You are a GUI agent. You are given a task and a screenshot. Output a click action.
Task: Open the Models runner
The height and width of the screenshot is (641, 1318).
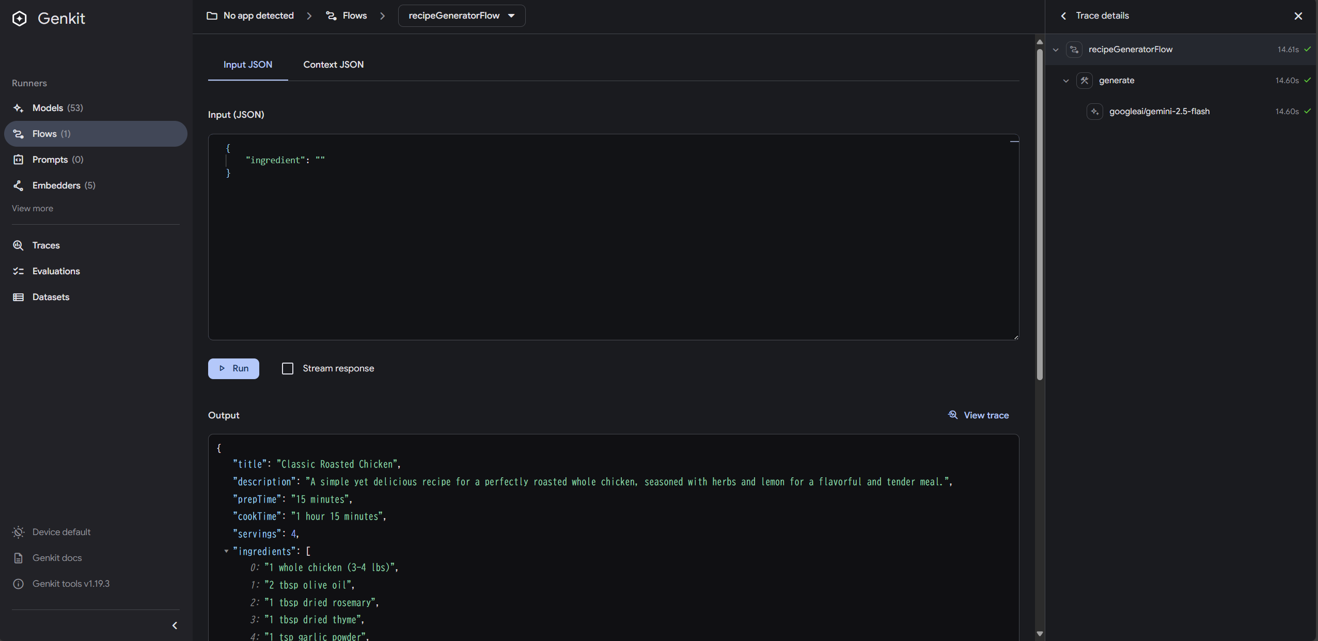pyautogui.click(x=48, y=108)
